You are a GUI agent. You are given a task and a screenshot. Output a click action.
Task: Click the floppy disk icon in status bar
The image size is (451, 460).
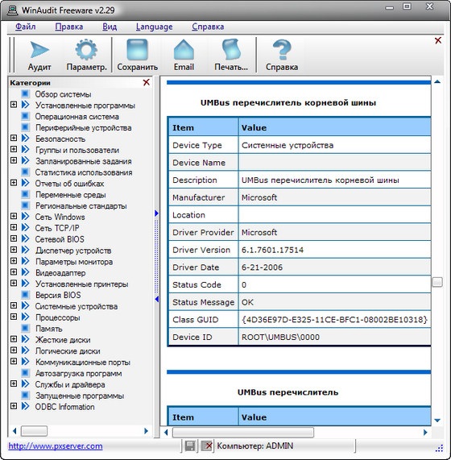(190, 446)
